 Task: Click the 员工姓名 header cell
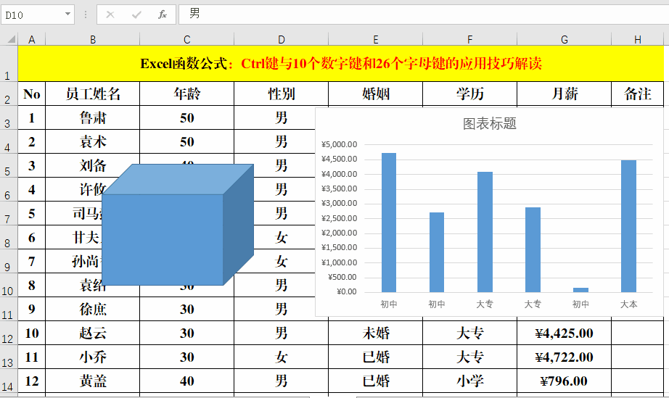93,94
